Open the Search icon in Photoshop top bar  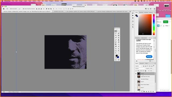tap(148, 9)
